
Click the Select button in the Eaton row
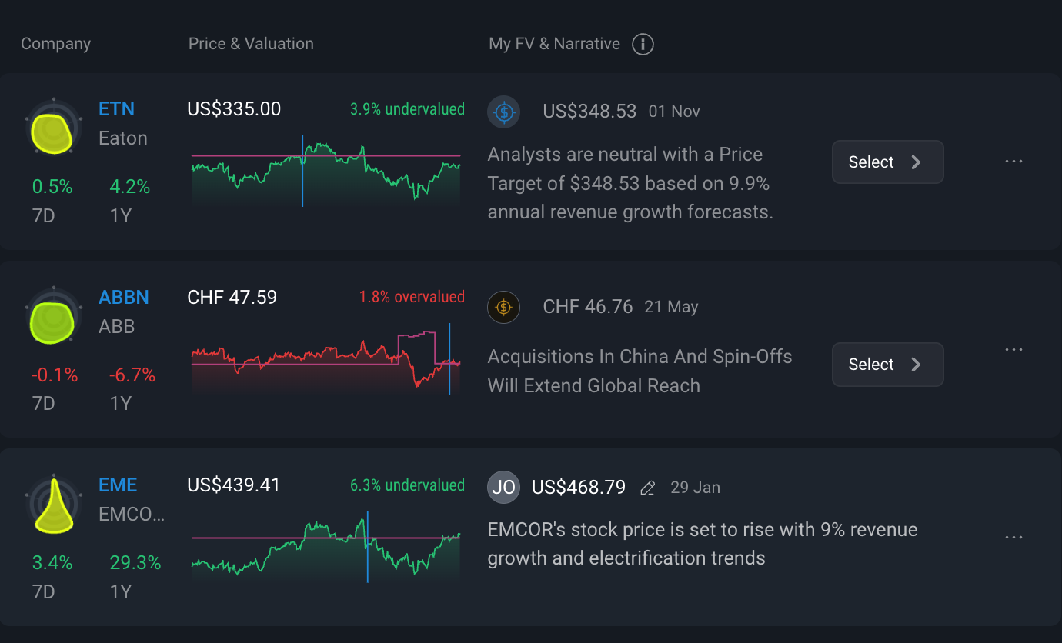(887, 162)
